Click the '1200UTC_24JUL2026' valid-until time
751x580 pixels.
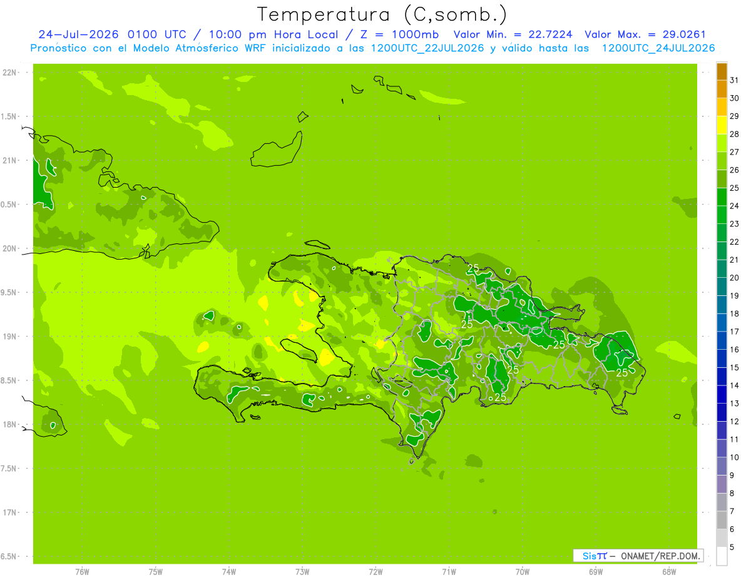point(658,48)
